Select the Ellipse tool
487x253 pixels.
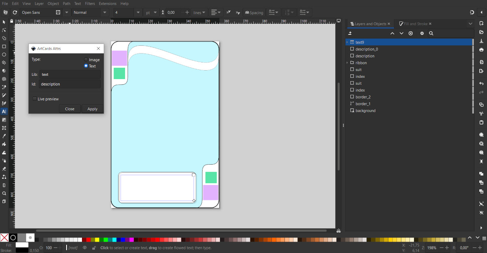click(4, 54)
